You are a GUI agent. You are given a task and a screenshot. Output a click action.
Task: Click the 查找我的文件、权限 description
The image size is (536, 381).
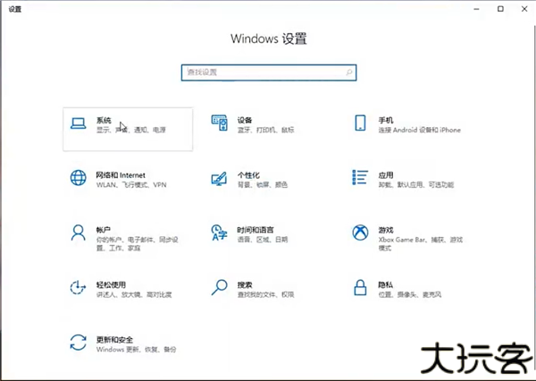265,294
